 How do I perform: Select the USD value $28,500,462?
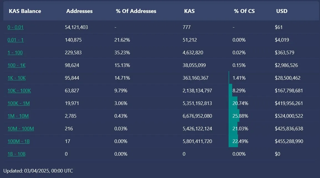[x=288, y=78]
